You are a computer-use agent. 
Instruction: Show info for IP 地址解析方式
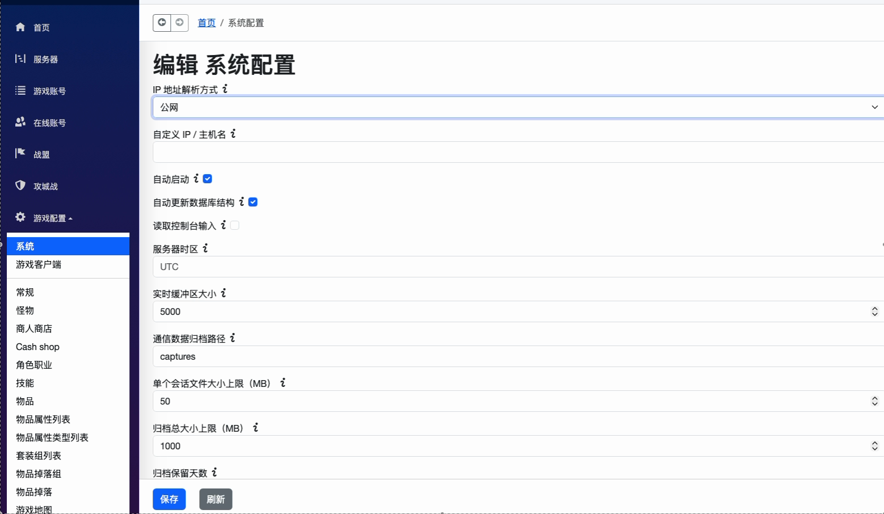pyautogui.click(x=225, y=89)
